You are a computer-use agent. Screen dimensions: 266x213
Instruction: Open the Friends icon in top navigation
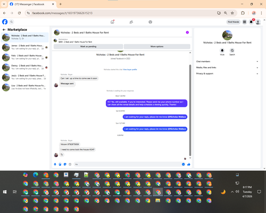click(131, 22)
